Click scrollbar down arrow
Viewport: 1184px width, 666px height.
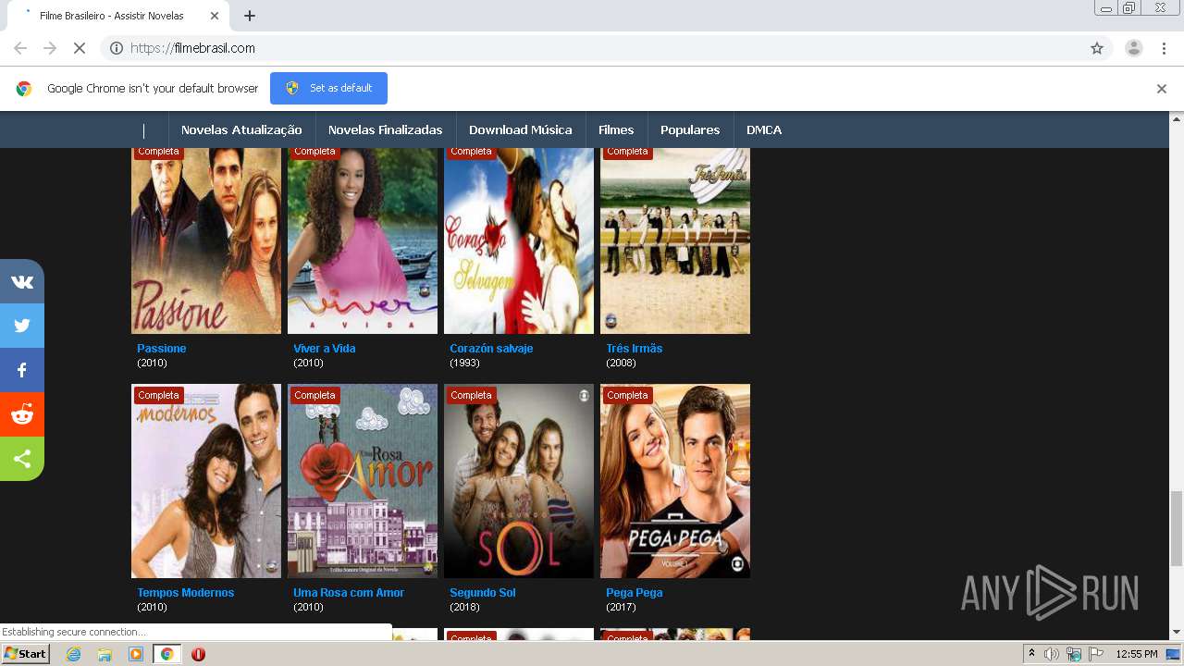1177,633
